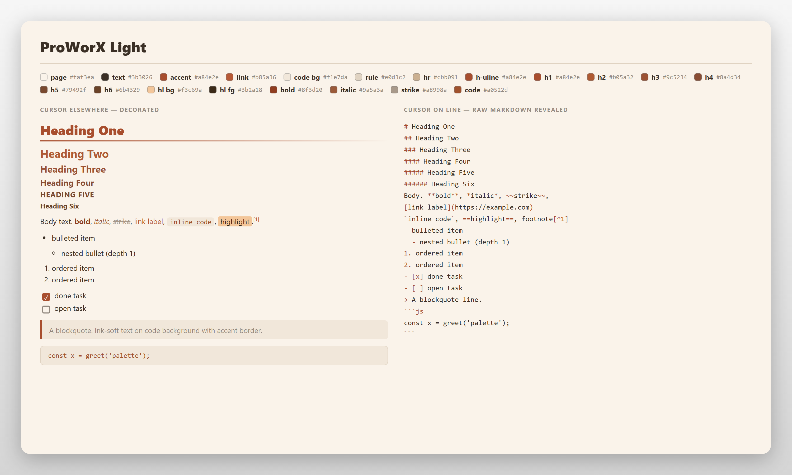The width and height of the screenshot is (792, 475).
Task: Select the bold color swatch #8f3d20
Action: pyautogui.click(x=274, y=90)
